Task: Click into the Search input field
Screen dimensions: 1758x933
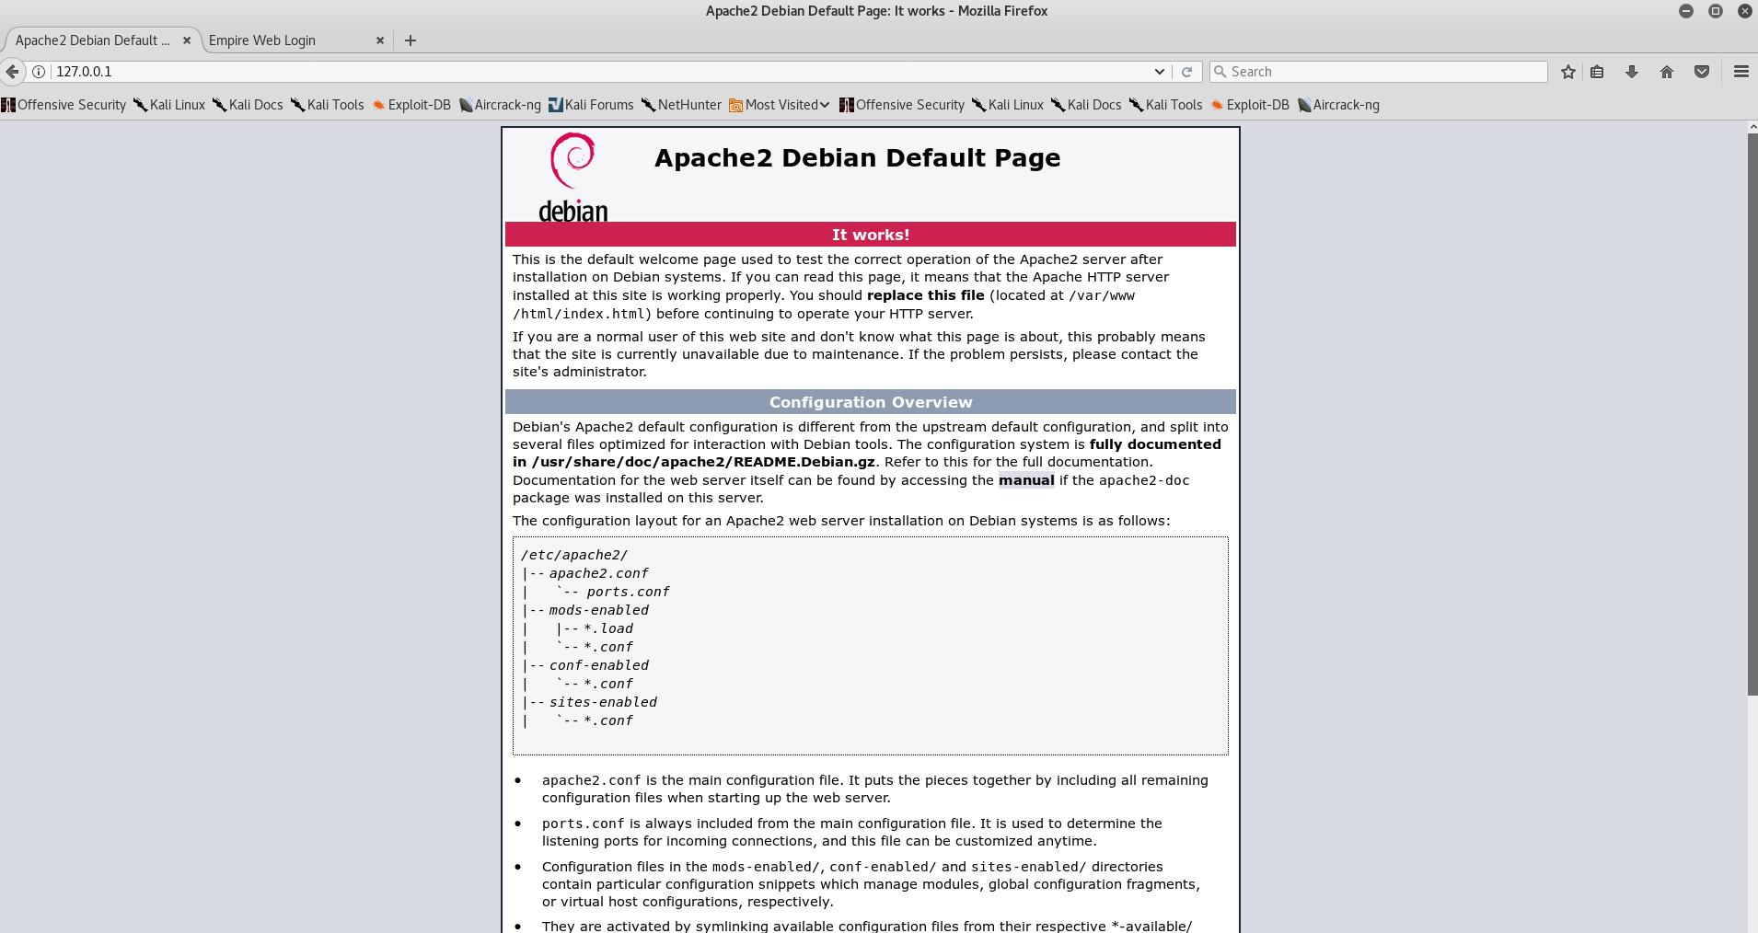Action: [1381, 72]
